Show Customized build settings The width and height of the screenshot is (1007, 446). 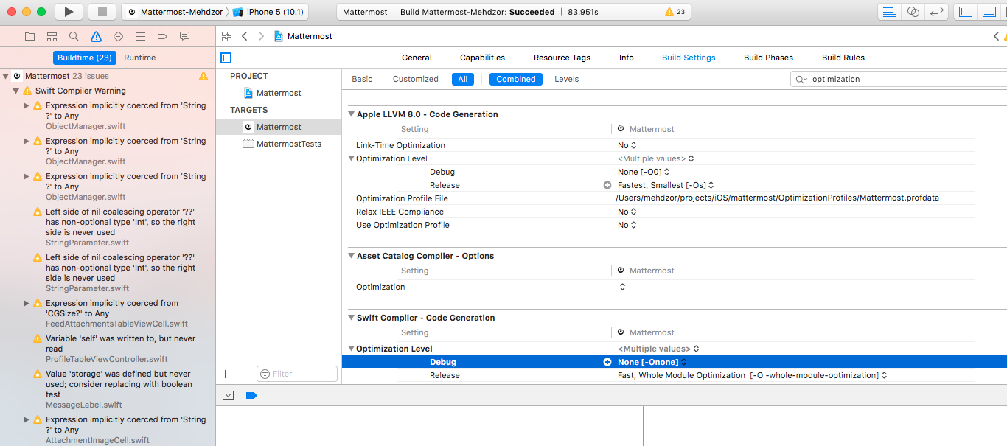(x=415, y=79)
